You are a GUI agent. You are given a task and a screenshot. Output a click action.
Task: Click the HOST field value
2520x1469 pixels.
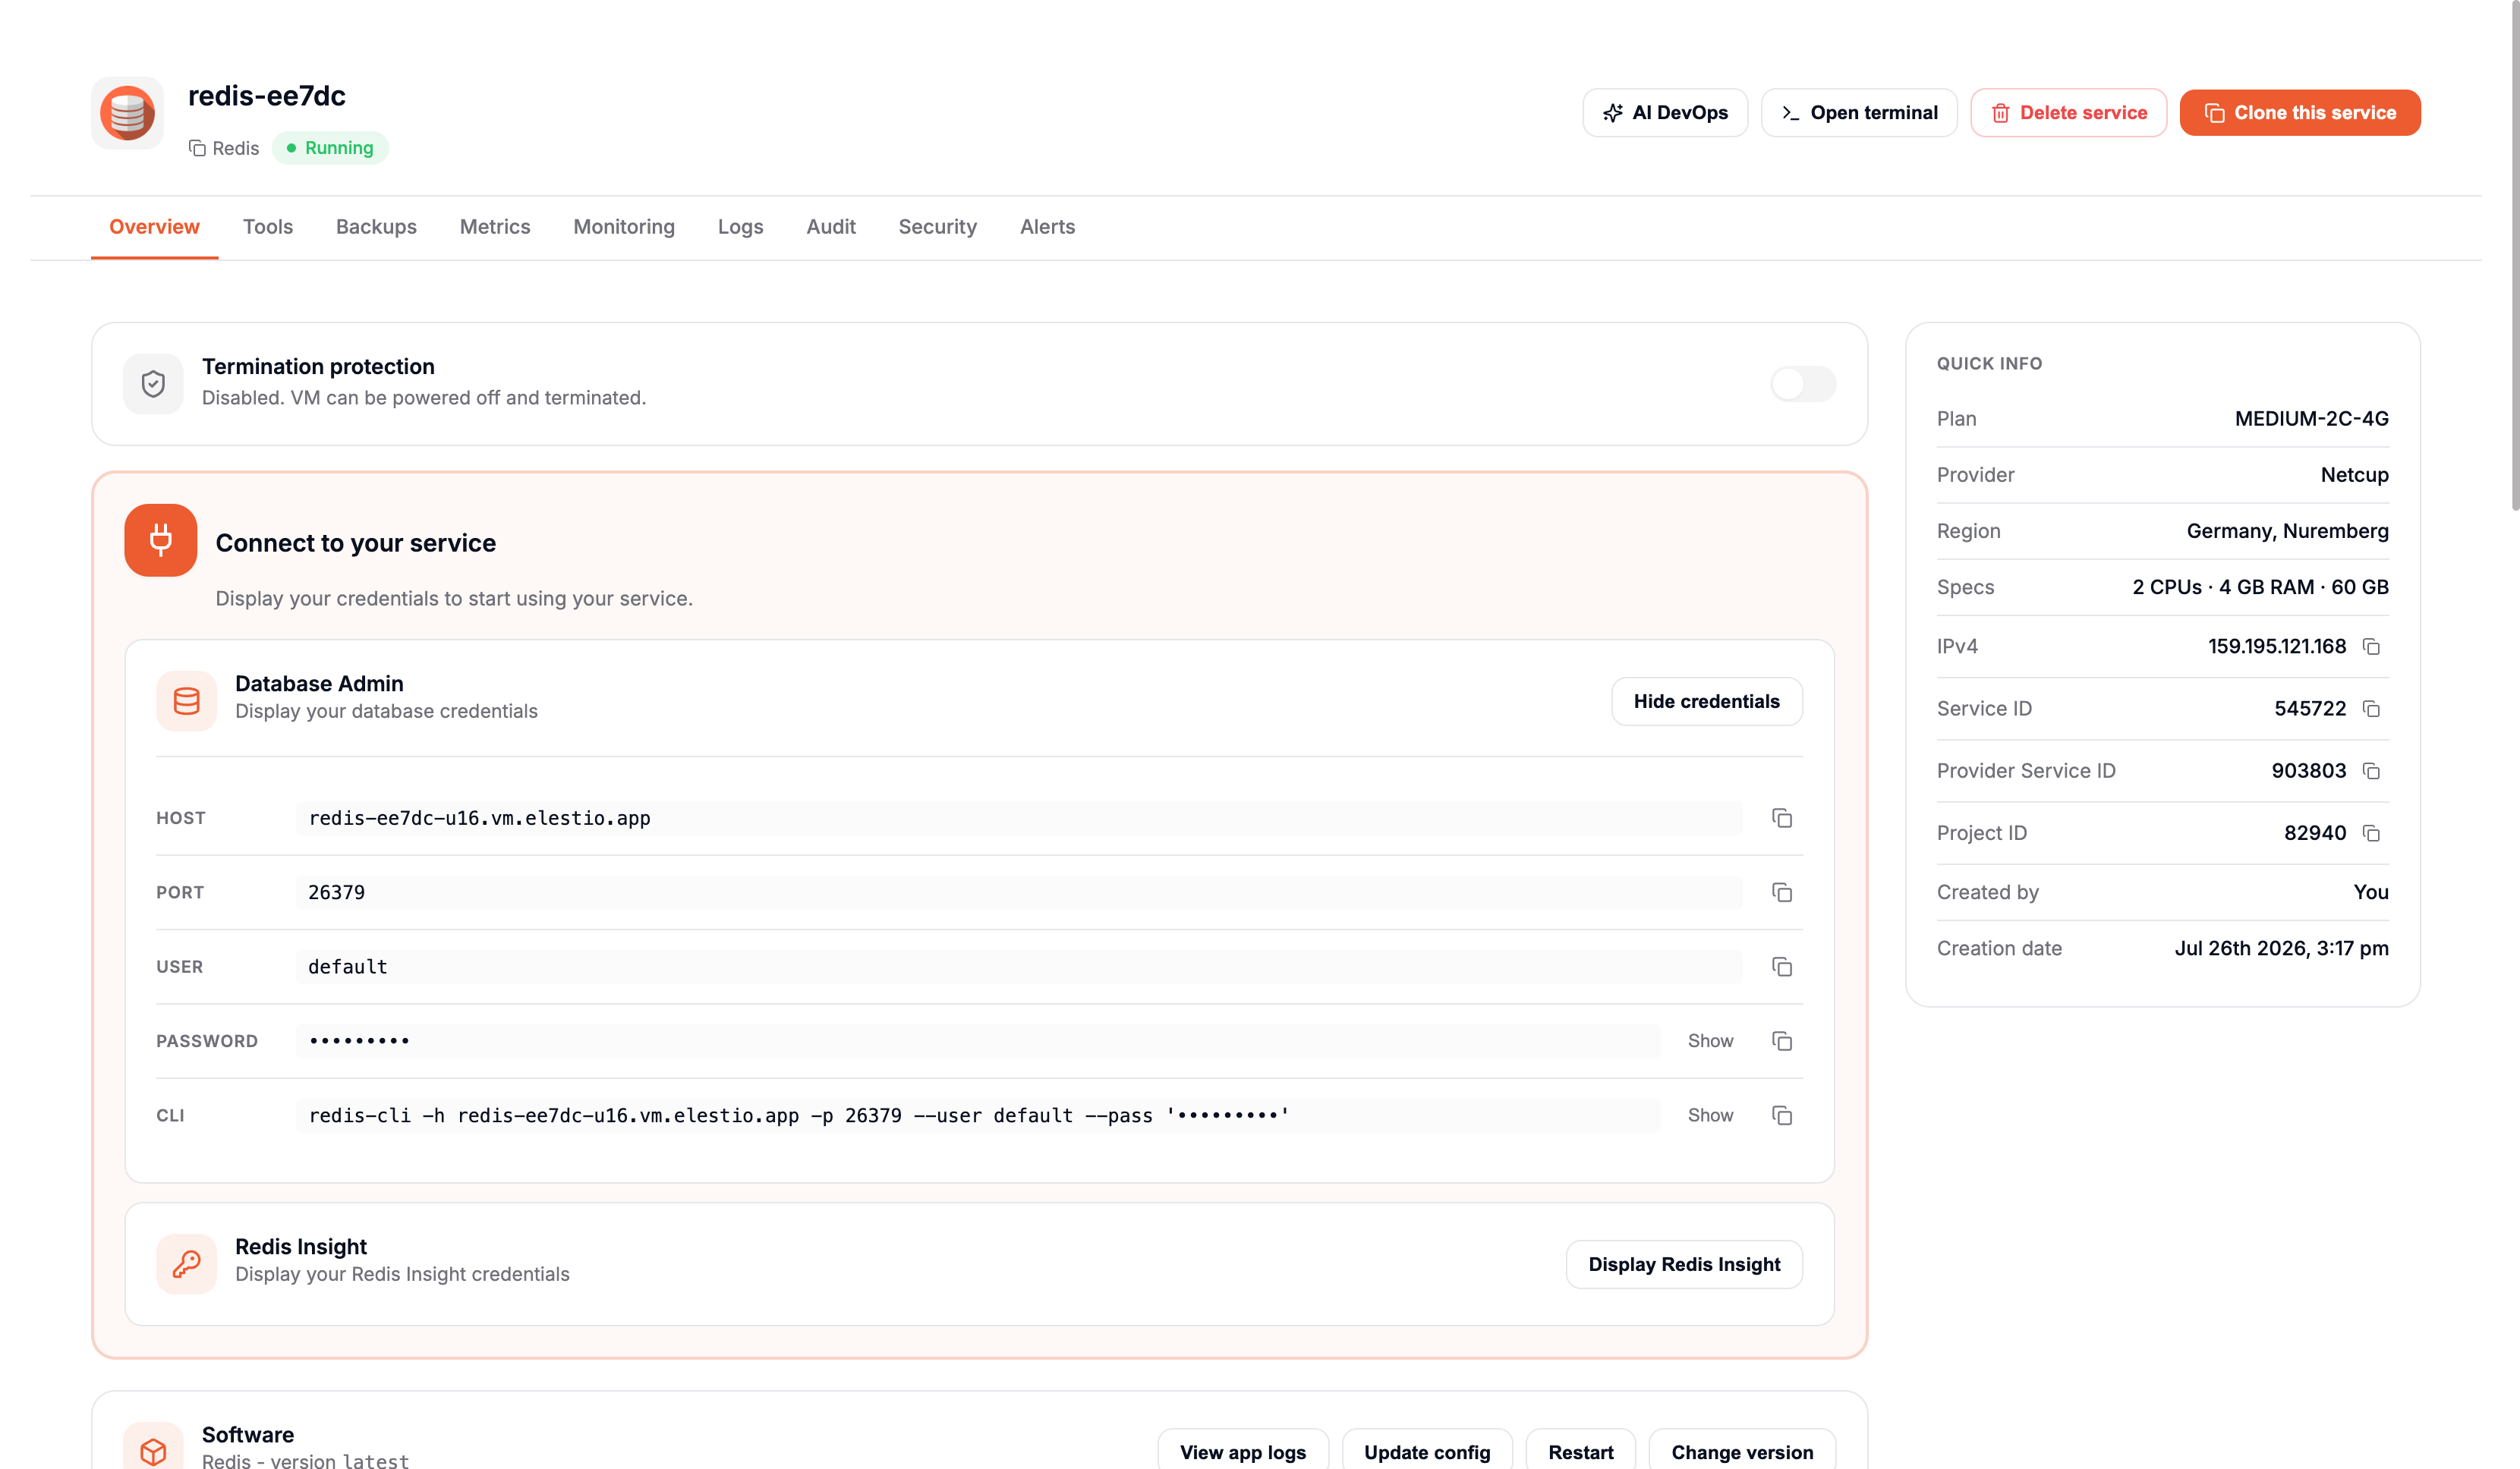click(1018, 818)
